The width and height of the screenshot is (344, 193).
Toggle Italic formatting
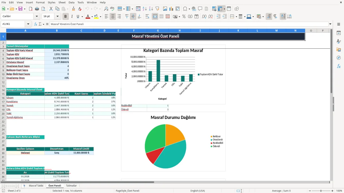coord(72,17)
